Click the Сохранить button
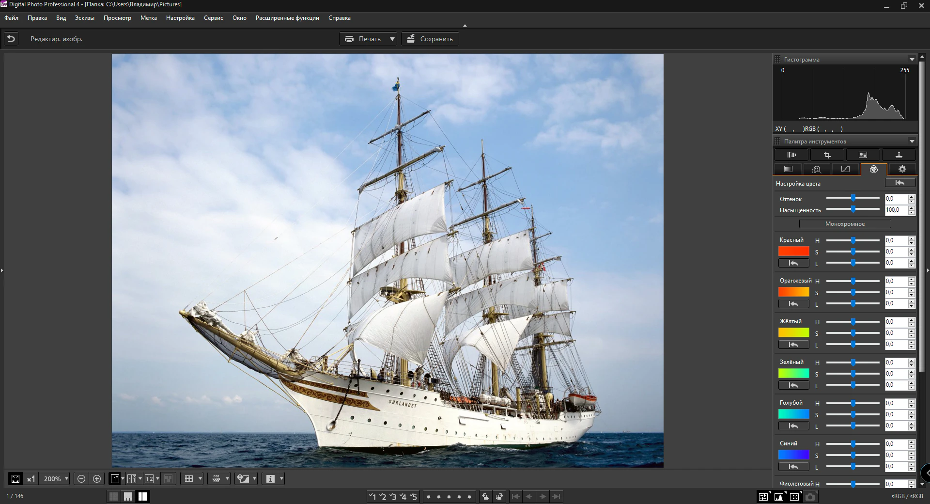 click(x=430, y=39)
